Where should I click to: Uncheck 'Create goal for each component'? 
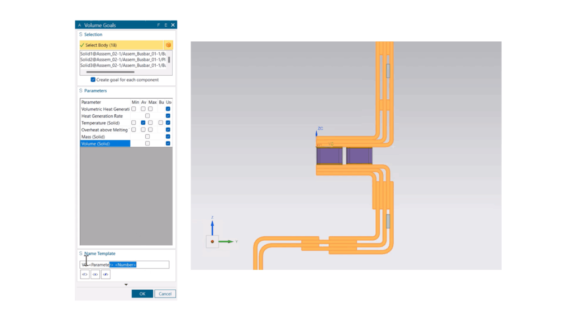click(93, 80)
